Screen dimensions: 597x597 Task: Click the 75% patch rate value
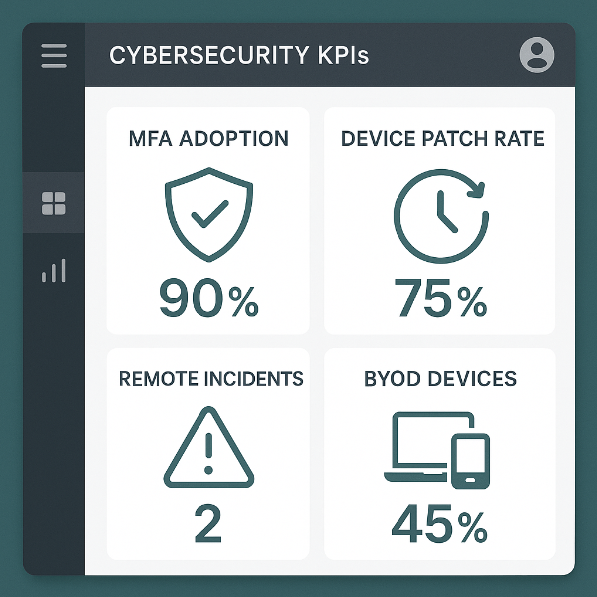pos(441,298)
